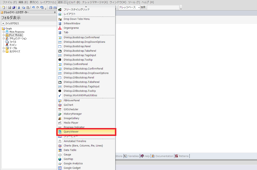Click into the 検索 search field
This screenshot has height=170, width=257.
tap(163, 8)
